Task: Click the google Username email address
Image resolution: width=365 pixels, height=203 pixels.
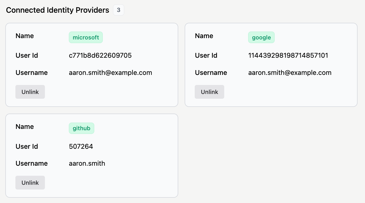Action: [x=290, y=73]
